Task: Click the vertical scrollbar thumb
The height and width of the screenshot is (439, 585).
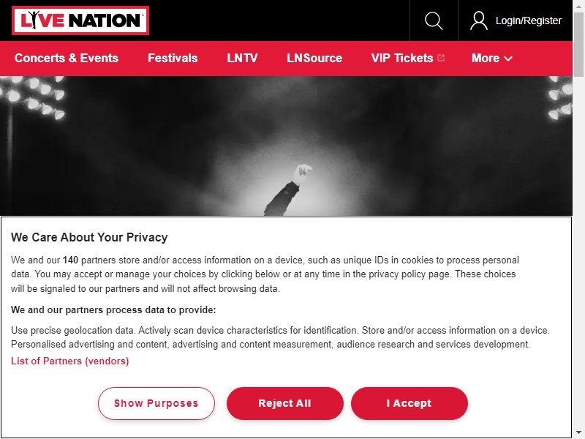Action: point(578,44)
